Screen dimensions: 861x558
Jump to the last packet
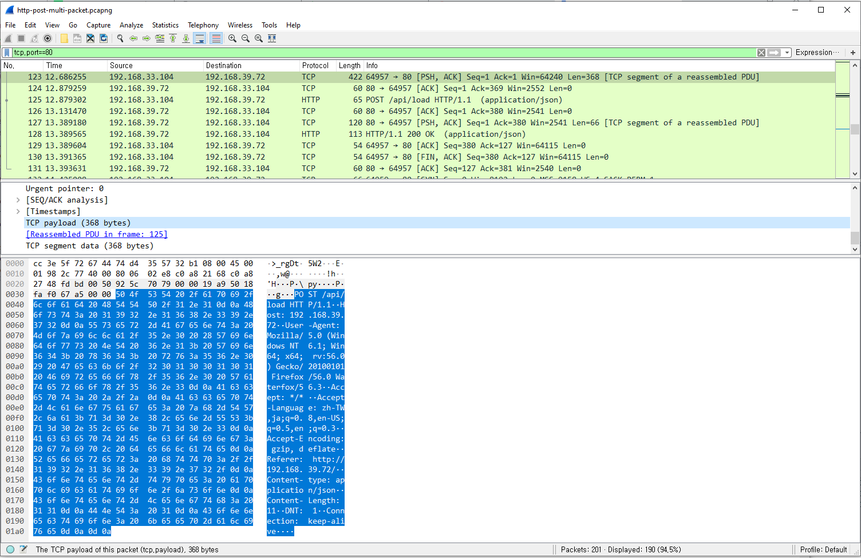pos(186,38)
